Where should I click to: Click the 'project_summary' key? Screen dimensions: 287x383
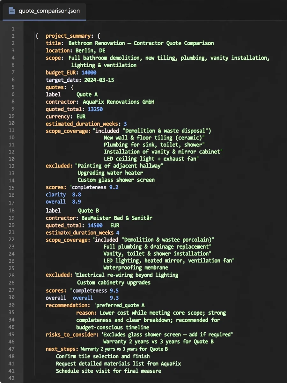coord(69,36)
